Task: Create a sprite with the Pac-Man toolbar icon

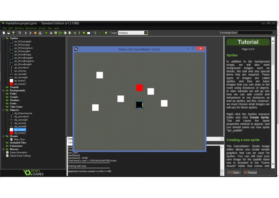Action: pos(46,33)
